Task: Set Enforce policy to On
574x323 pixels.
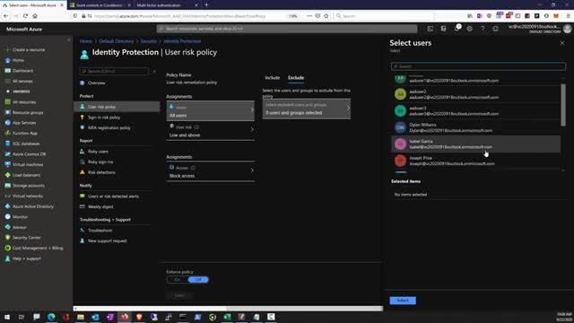Action: click(178, 280)
